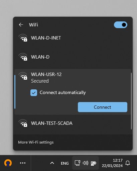
Task: Click the network monitor tray icon
Action: [78, 163]
